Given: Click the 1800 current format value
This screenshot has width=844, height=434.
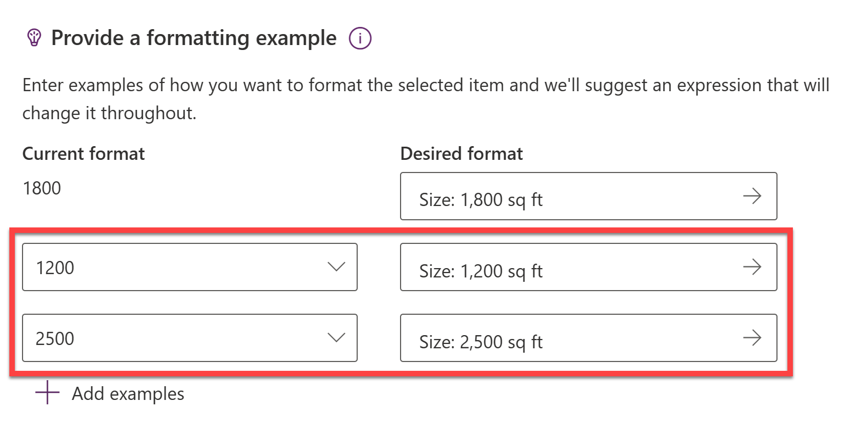Looking at the screenshot, I should (x=41, y=188).
